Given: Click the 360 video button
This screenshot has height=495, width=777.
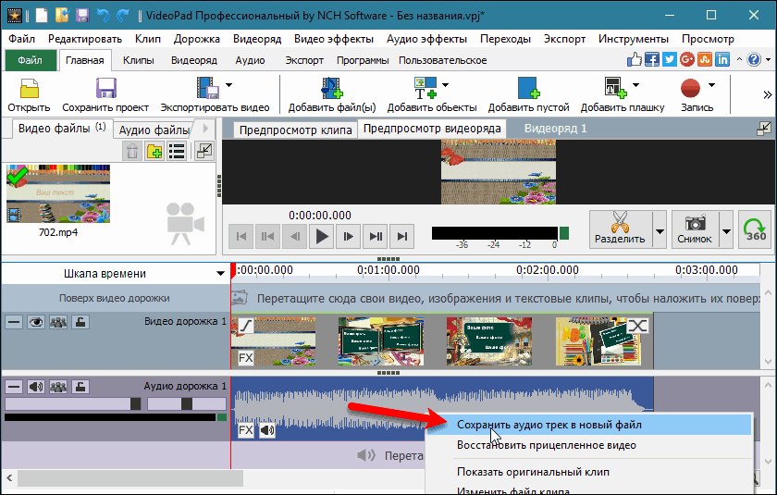Looking at the screenshot, I should (755, 229).
